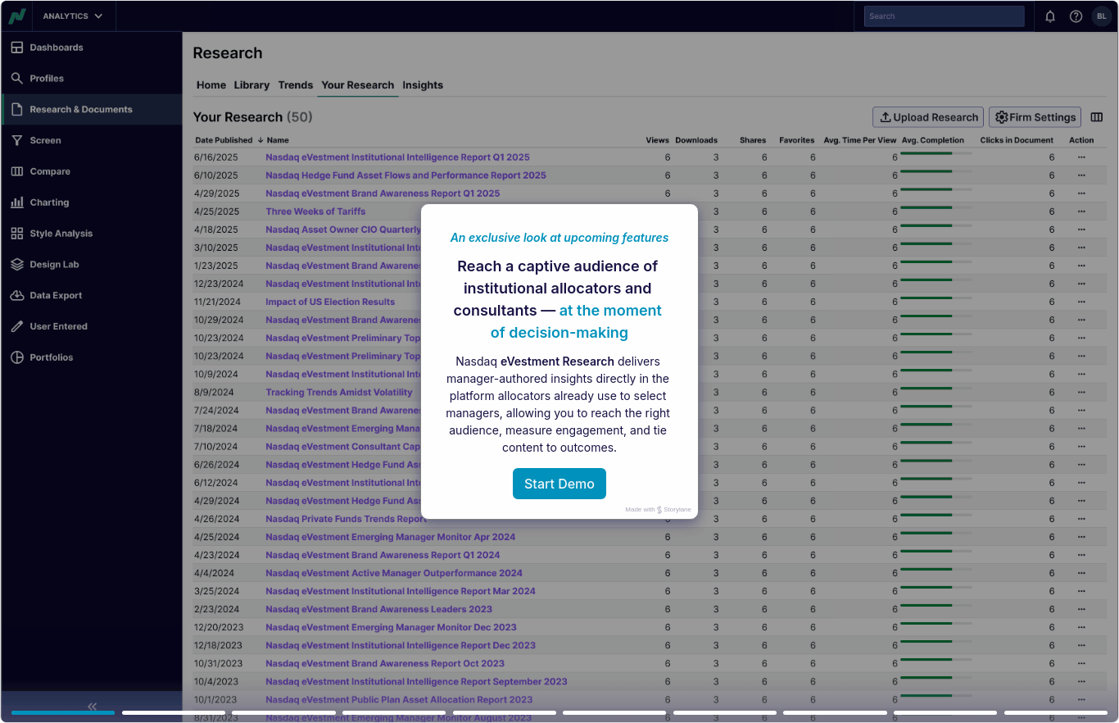The width and height of the screenshot is (1119, 723).
Task: Sort the table by Date Published
Action: tap(229, 140)
